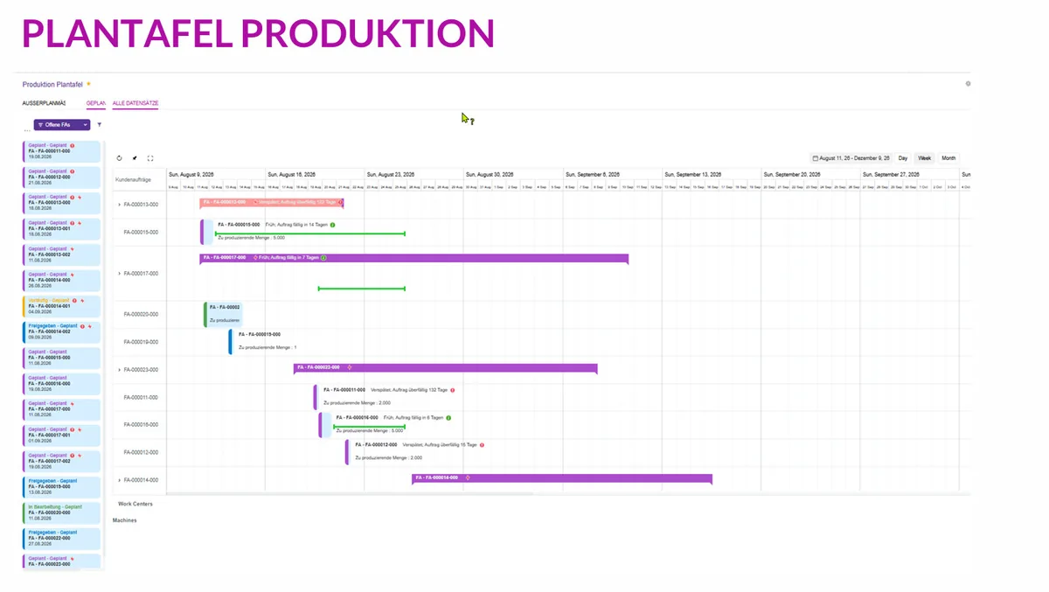This screenshot has height=592, width=1049.
Task: Switch timeline to Week view
Action: point(924,158)
